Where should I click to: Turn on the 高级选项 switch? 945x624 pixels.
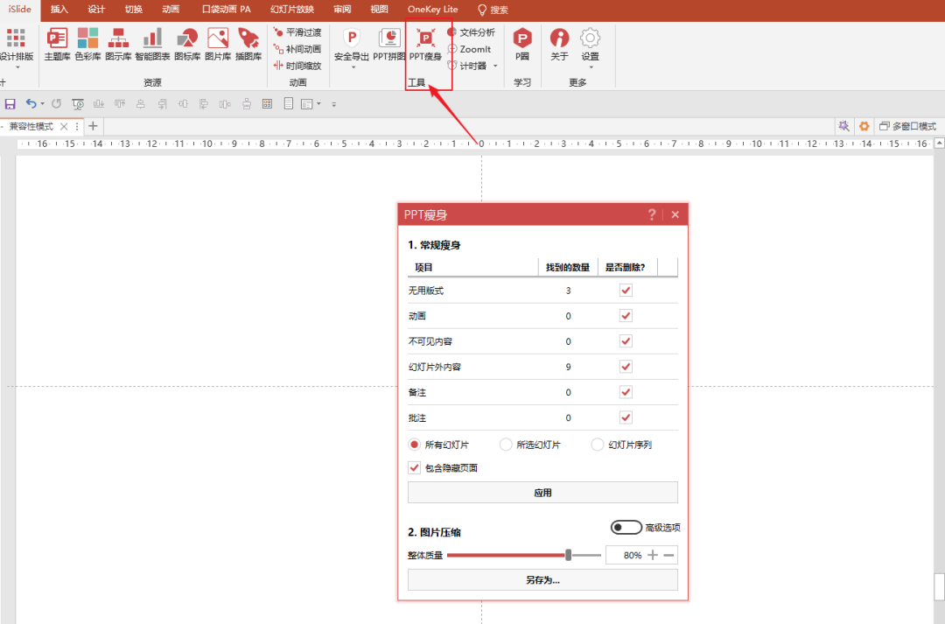[x=626, y=528]
